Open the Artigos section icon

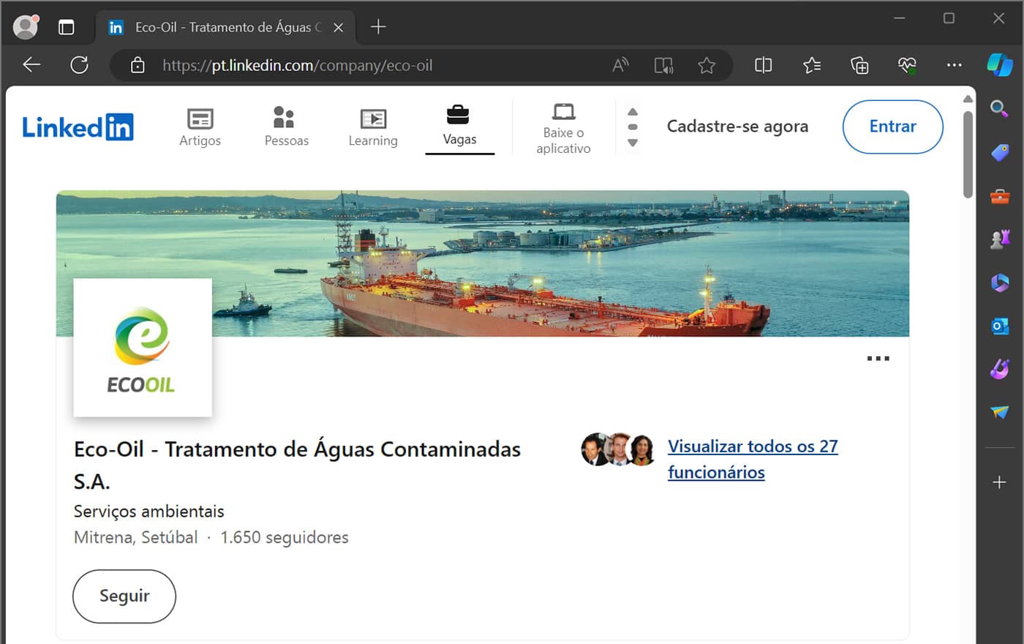coord(200,119)
